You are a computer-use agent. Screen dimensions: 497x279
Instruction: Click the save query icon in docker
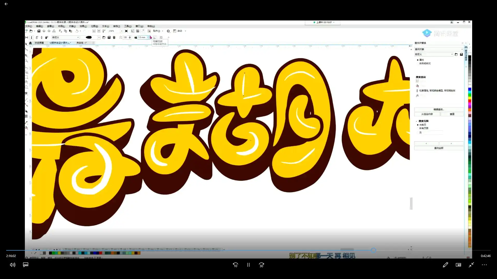[461, 55]
